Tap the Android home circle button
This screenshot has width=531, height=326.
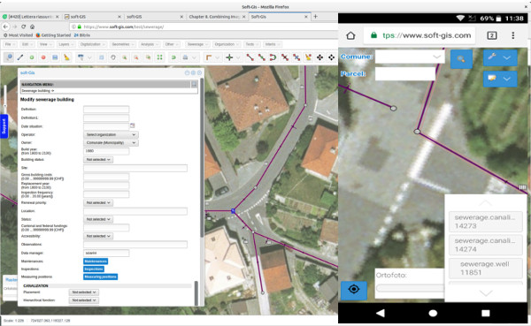click(433, 313)
